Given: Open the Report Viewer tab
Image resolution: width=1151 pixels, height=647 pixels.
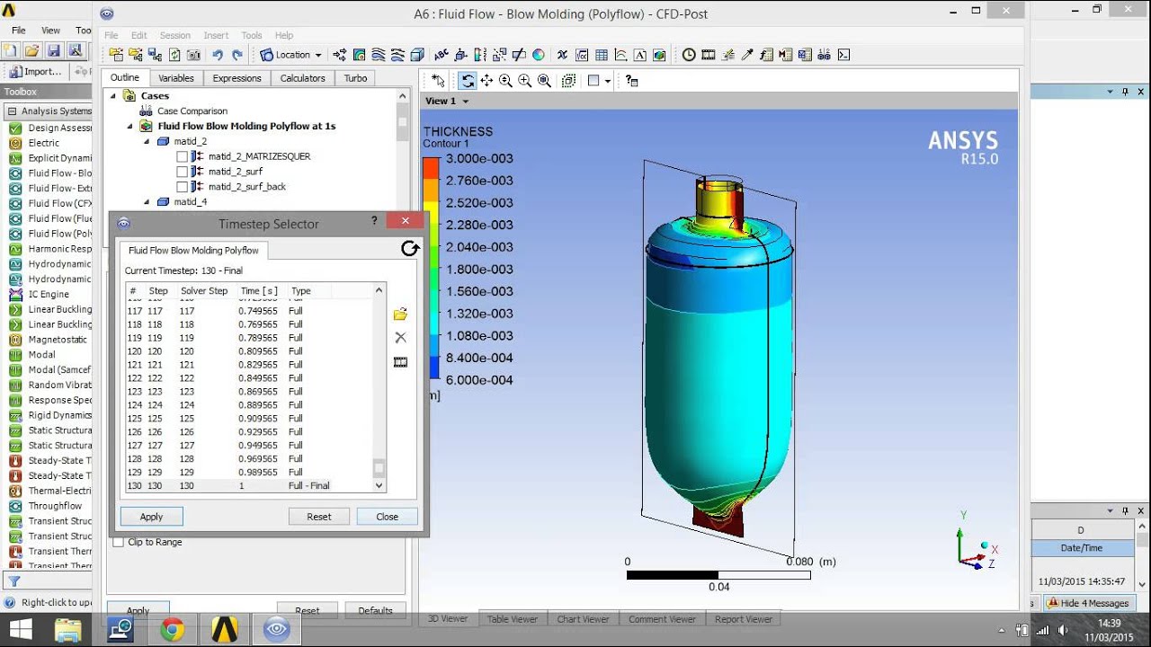Looking at the screenshot, I should (744, 619).
